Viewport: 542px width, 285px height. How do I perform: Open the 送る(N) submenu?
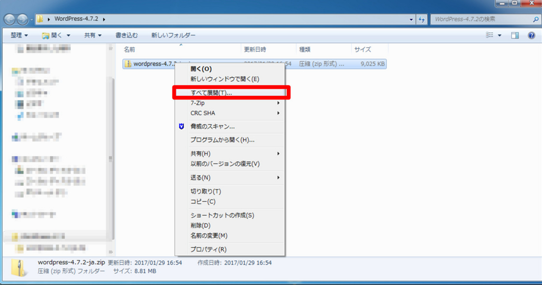coord(230,178)
